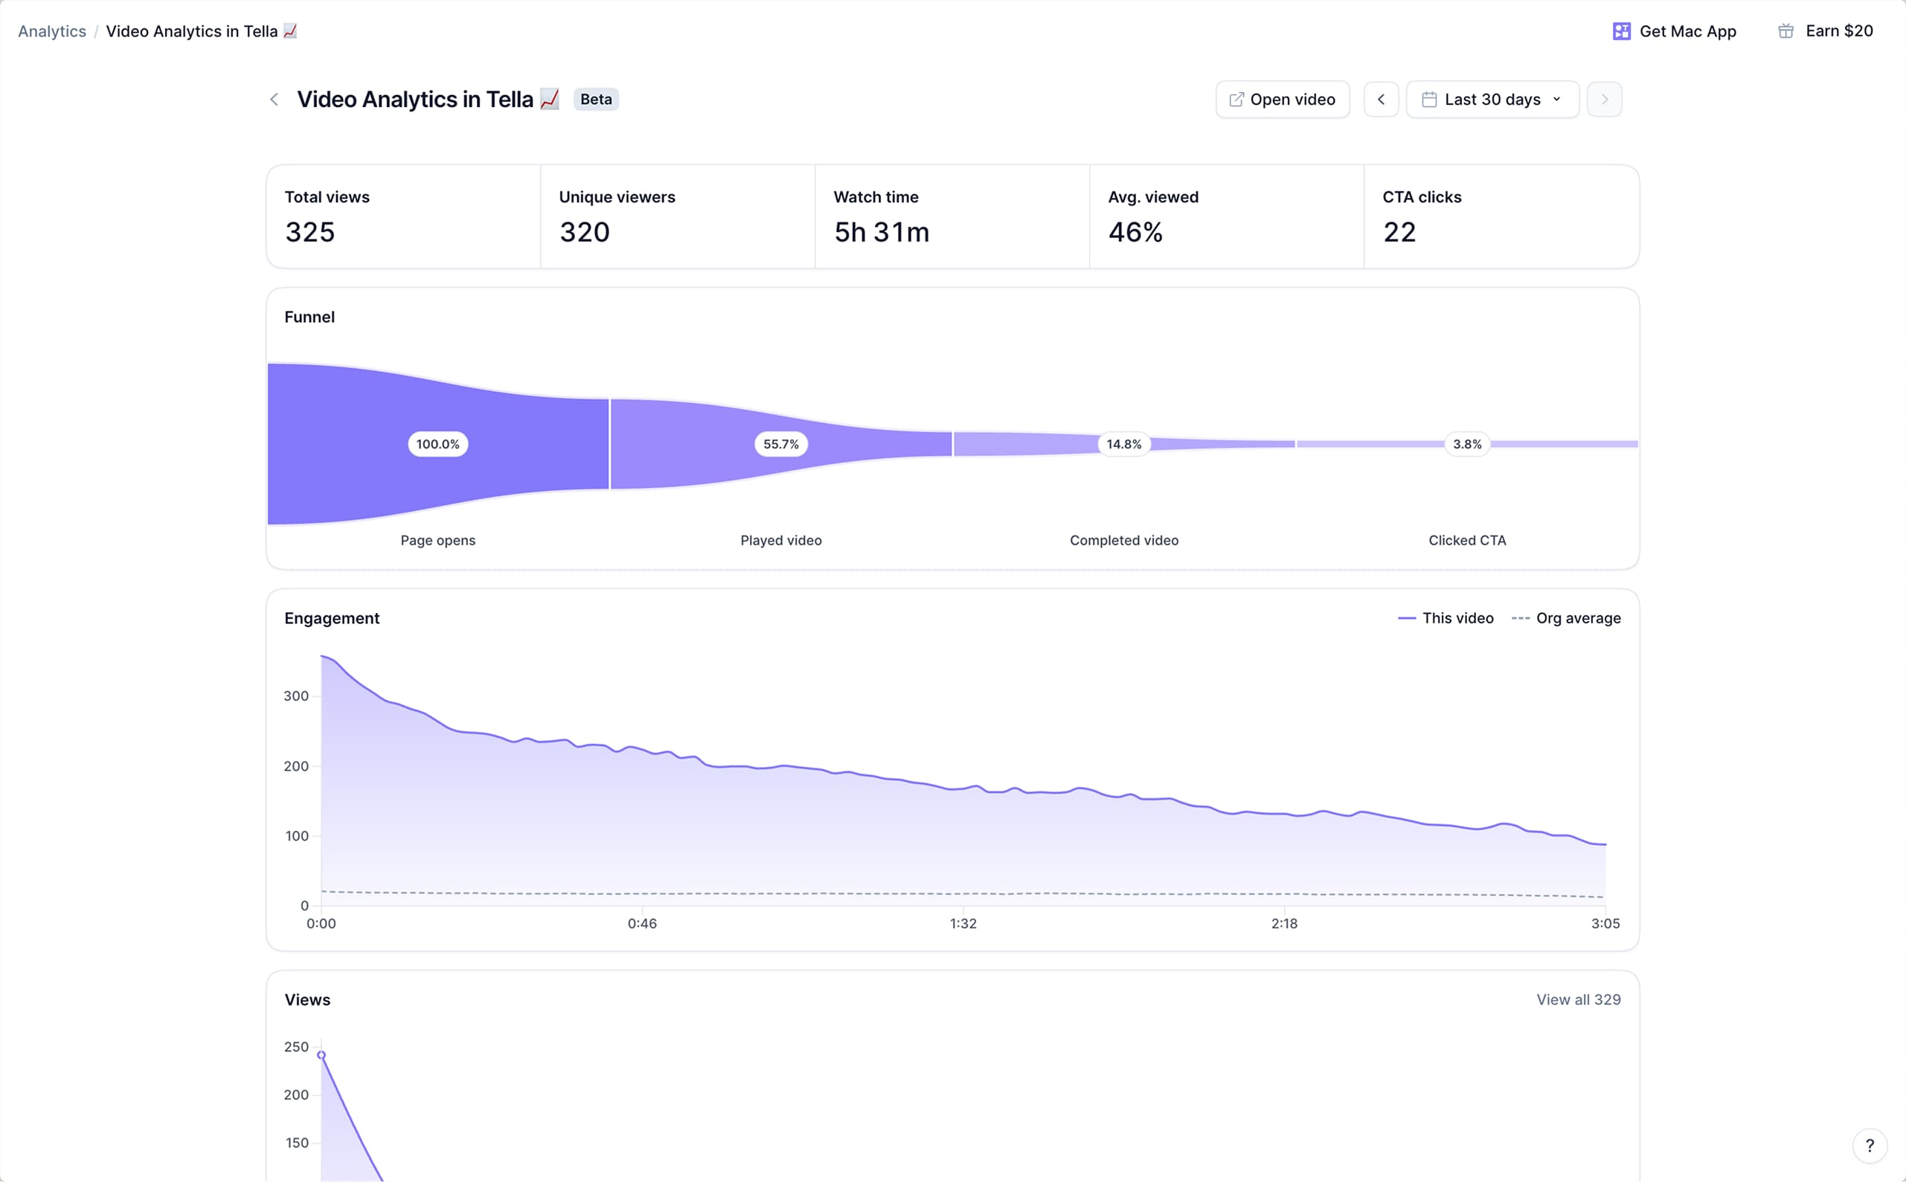Click the gift icon next to Earn $20
This screenshot has width=1906, height=1182.
pyautogui.click(x=1785, y=31)
